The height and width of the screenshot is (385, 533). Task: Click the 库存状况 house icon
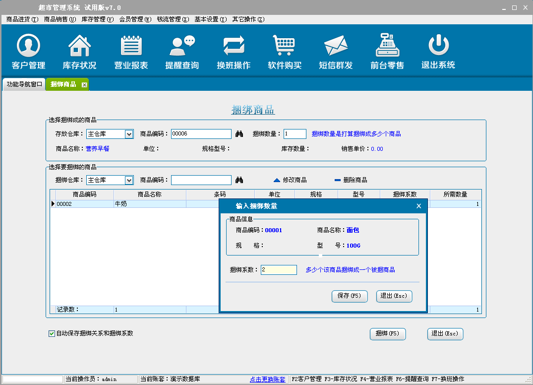[x=79, y=52]
